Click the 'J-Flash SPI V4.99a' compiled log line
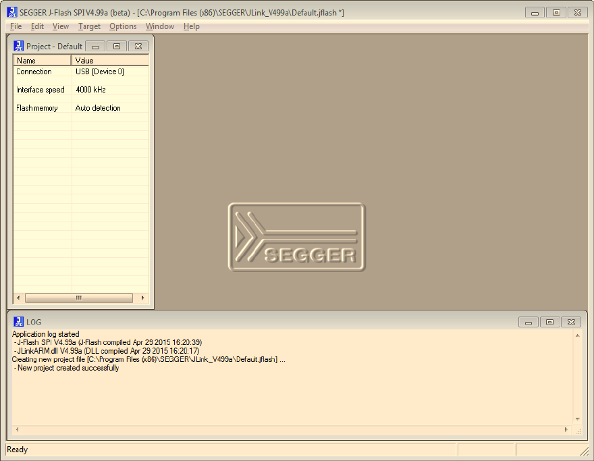Viewport: 594px width, 461px height. 108,342
